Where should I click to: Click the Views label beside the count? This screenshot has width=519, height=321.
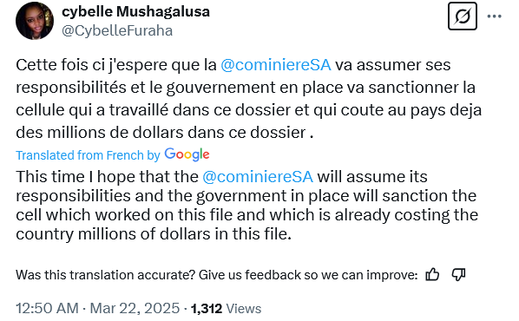tap(244, 309)
